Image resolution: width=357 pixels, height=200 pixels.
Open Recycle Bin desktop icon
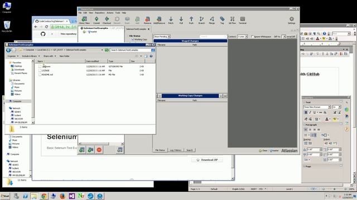click(7, 27)
